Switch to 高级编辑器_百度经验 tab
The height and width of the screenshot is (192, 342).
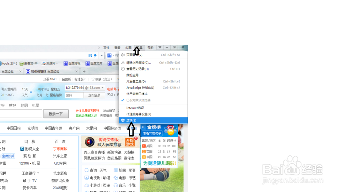tap(52, 71)
